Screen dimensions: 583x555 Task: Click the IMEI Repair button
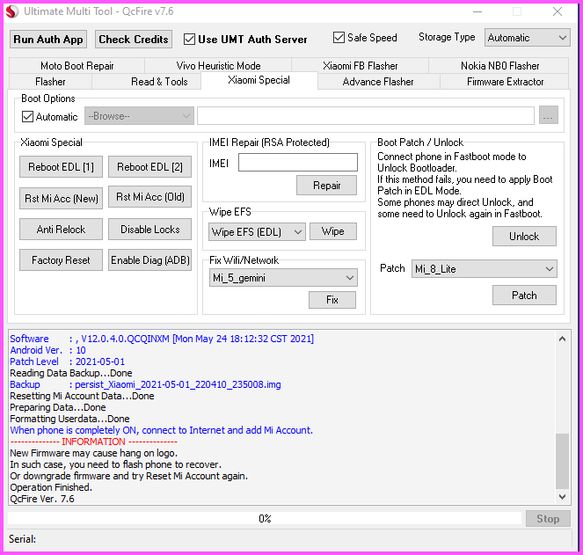326,186
